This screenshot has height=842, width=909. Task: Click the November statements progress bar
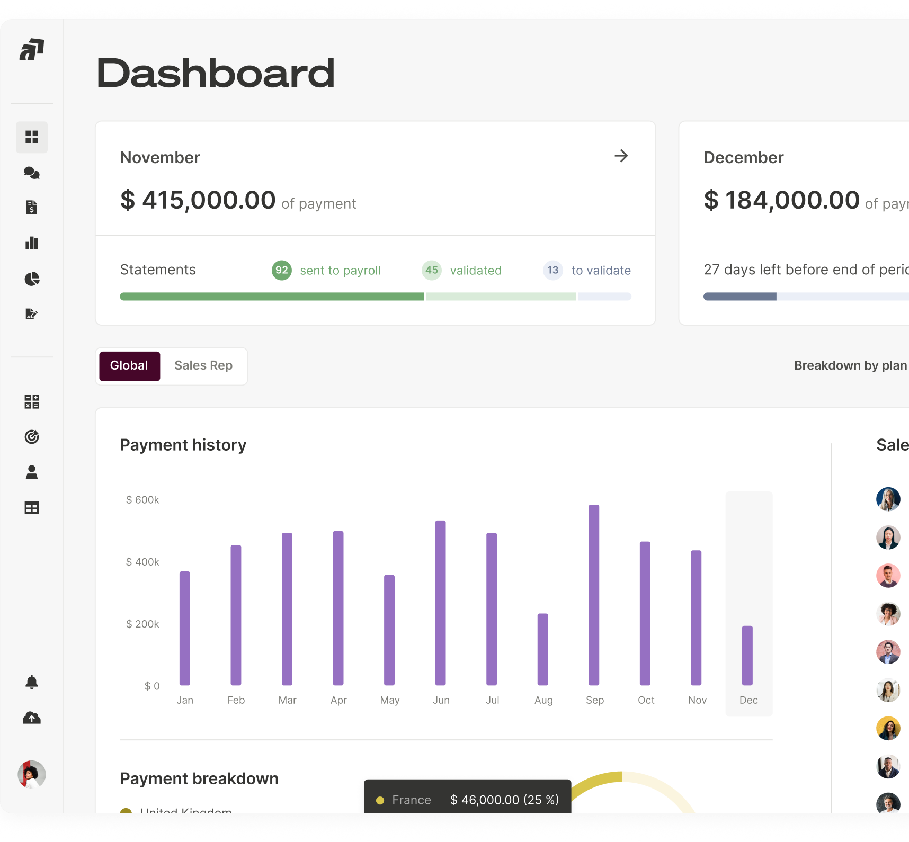coord(376,297)
